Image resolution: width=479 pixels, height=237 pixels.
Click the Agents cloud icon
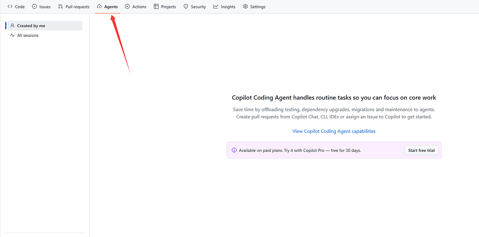tap(99, 7)
